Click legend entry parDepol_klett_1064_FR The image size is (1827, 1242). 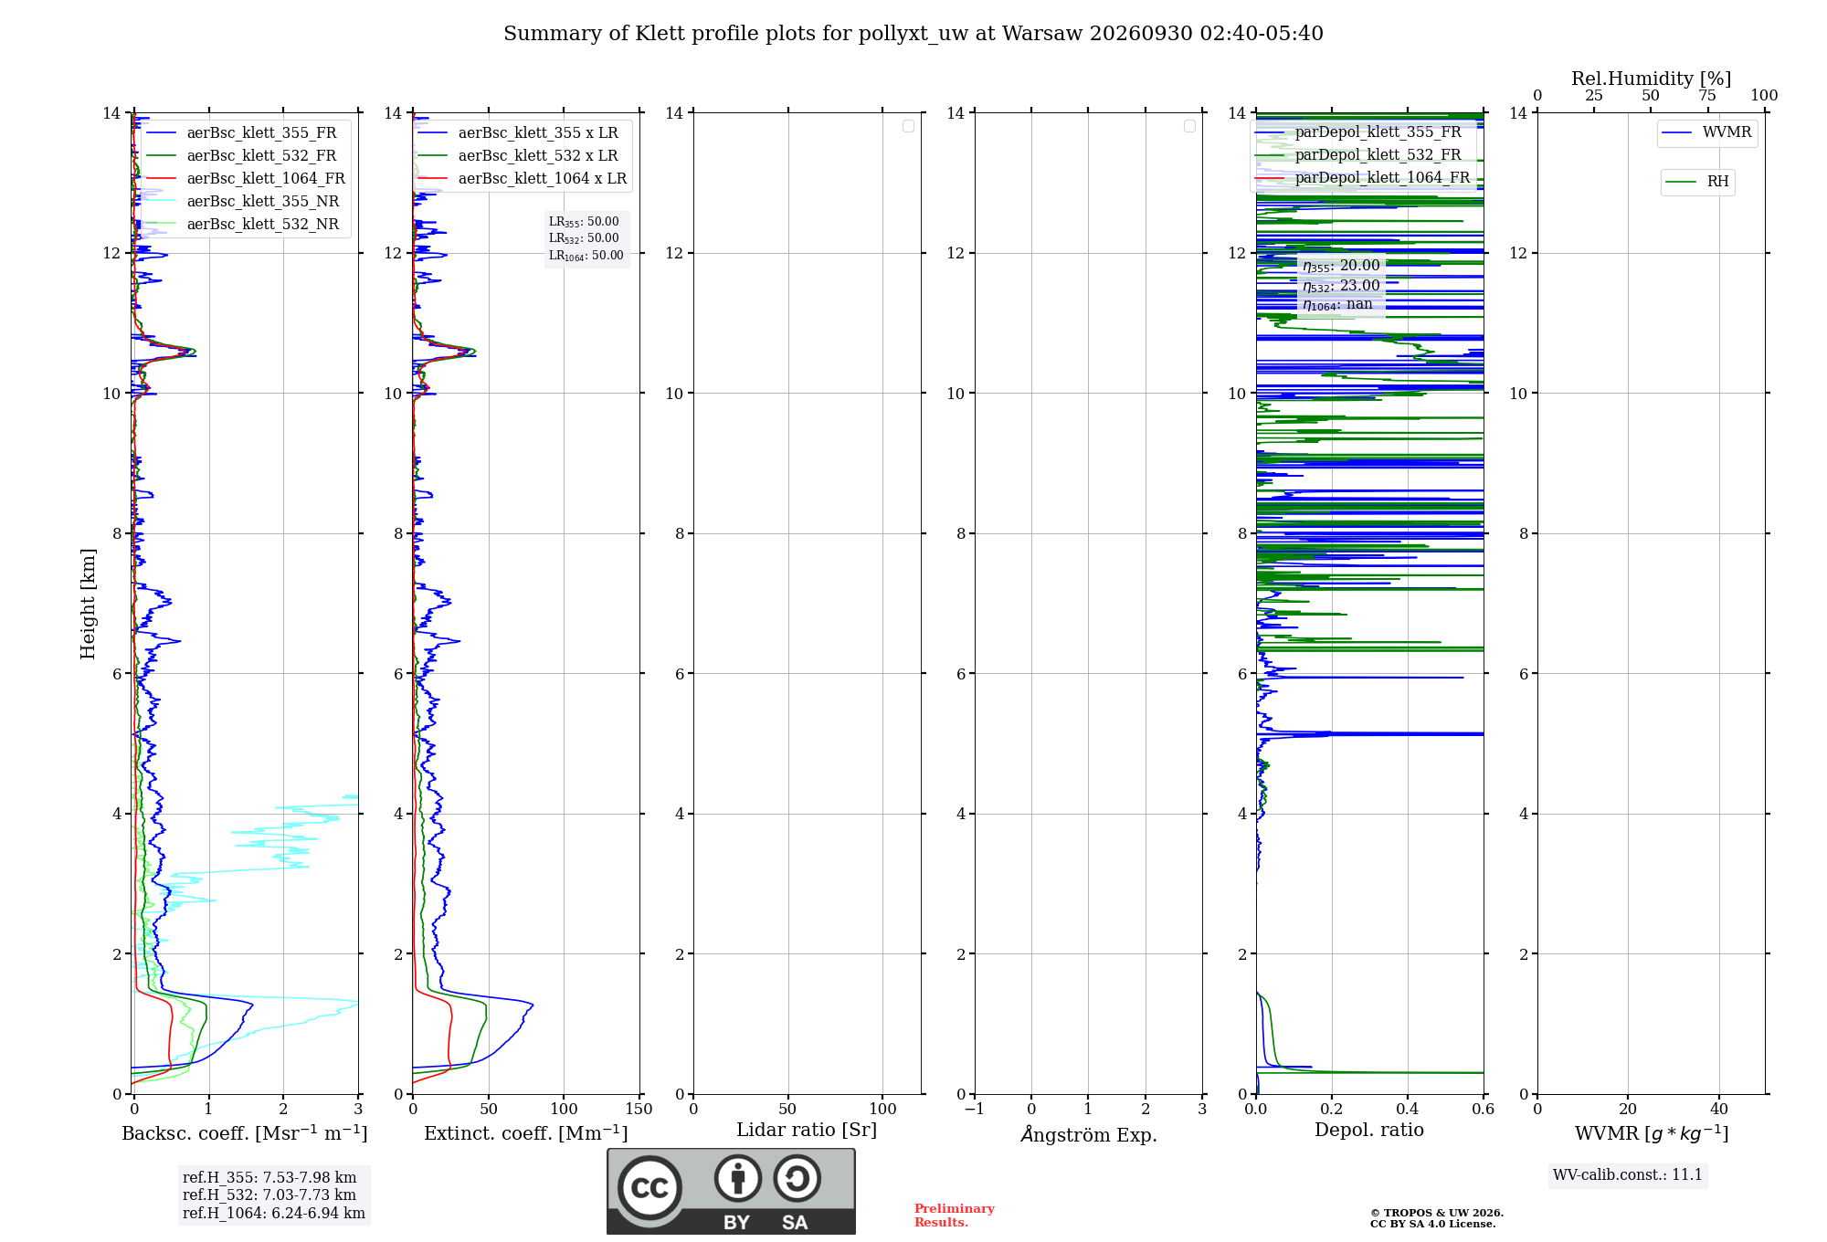click(x=1363, y=177)
